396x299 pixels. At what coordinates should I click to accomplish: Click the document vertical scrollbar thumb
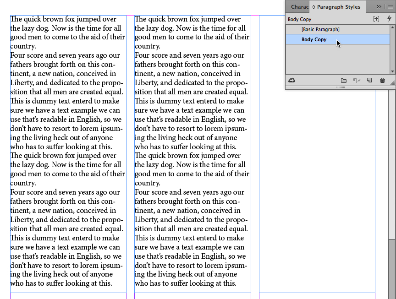click(392, 269)
